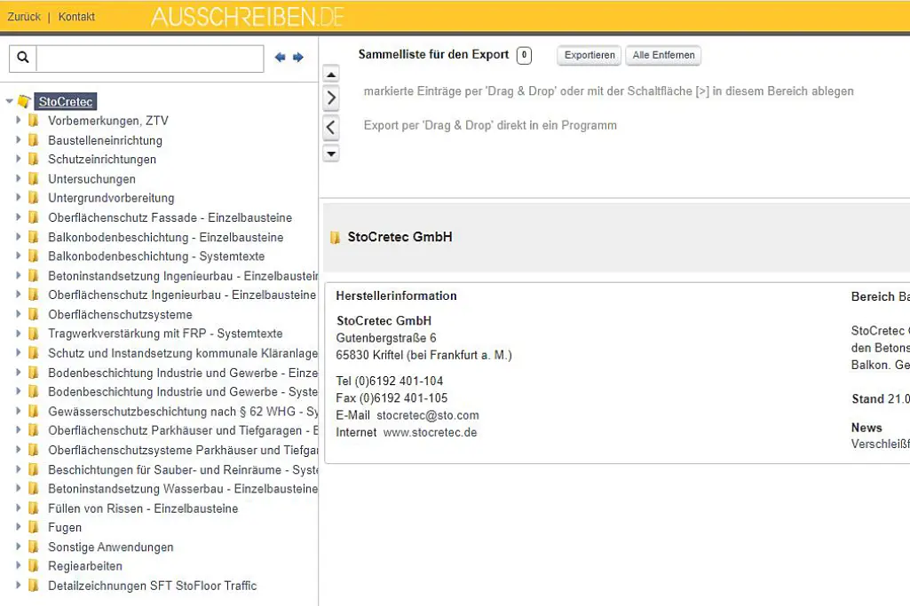Image resolution: width=910 pixels, height=606 pixels.
Task: Expand the Baustelleneinrichtung tree node
Action: [x=19, y=140]
